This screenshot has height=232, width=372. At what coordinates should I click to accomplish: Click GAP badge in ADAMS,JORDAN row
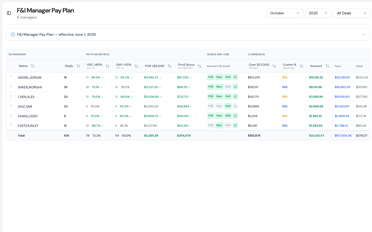[x=228, y=77]
